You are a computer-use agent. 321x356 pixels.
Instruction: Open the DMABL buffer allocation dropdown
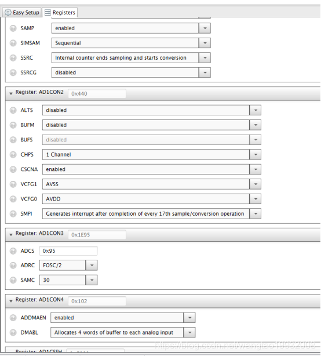pos(123,332)
